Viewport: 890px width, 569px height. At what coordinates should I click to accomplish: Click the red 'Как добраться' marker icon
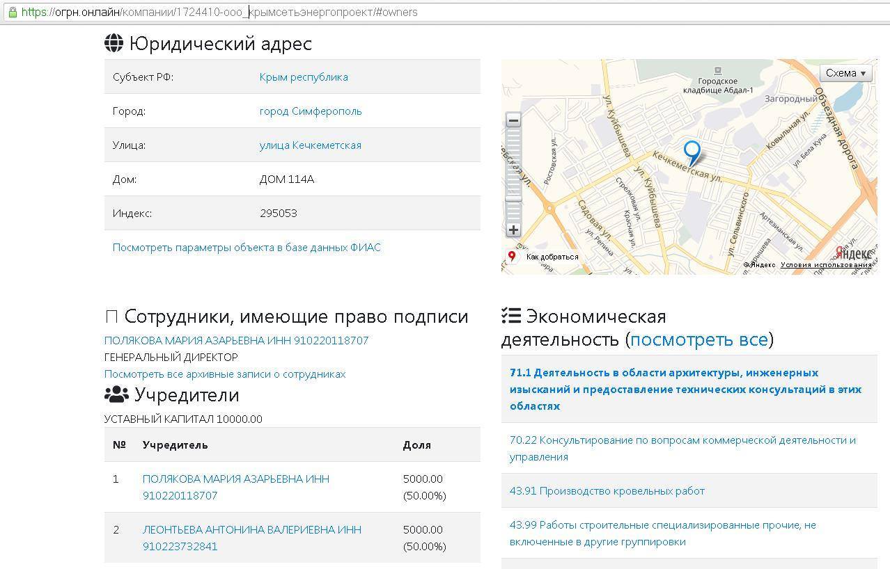click(512, 257)
